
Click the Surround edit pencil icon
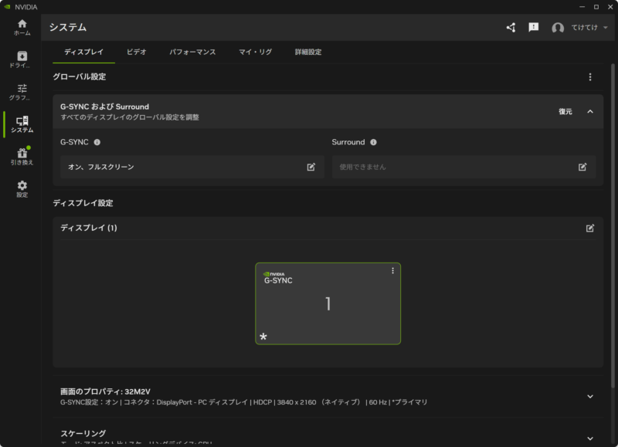(x=582, y=167)
